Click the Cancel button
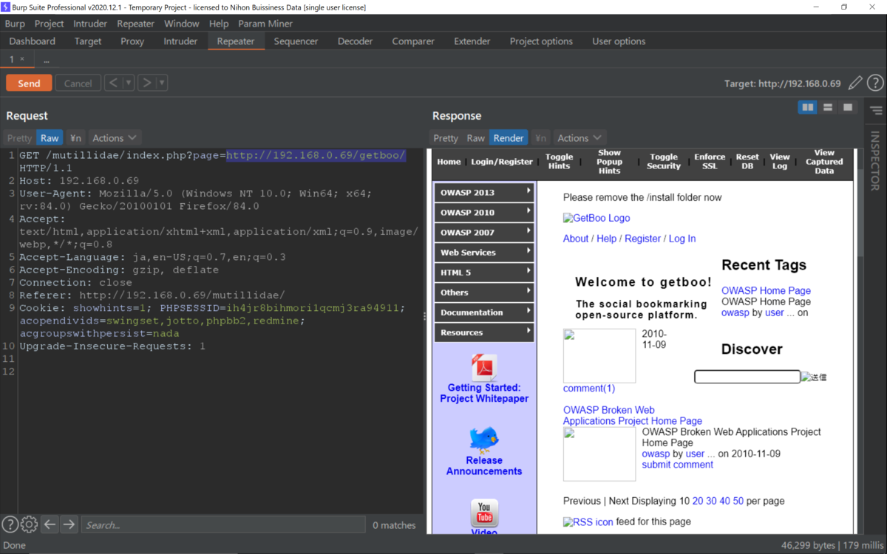The image size is (887, 554). coord(78,83)
